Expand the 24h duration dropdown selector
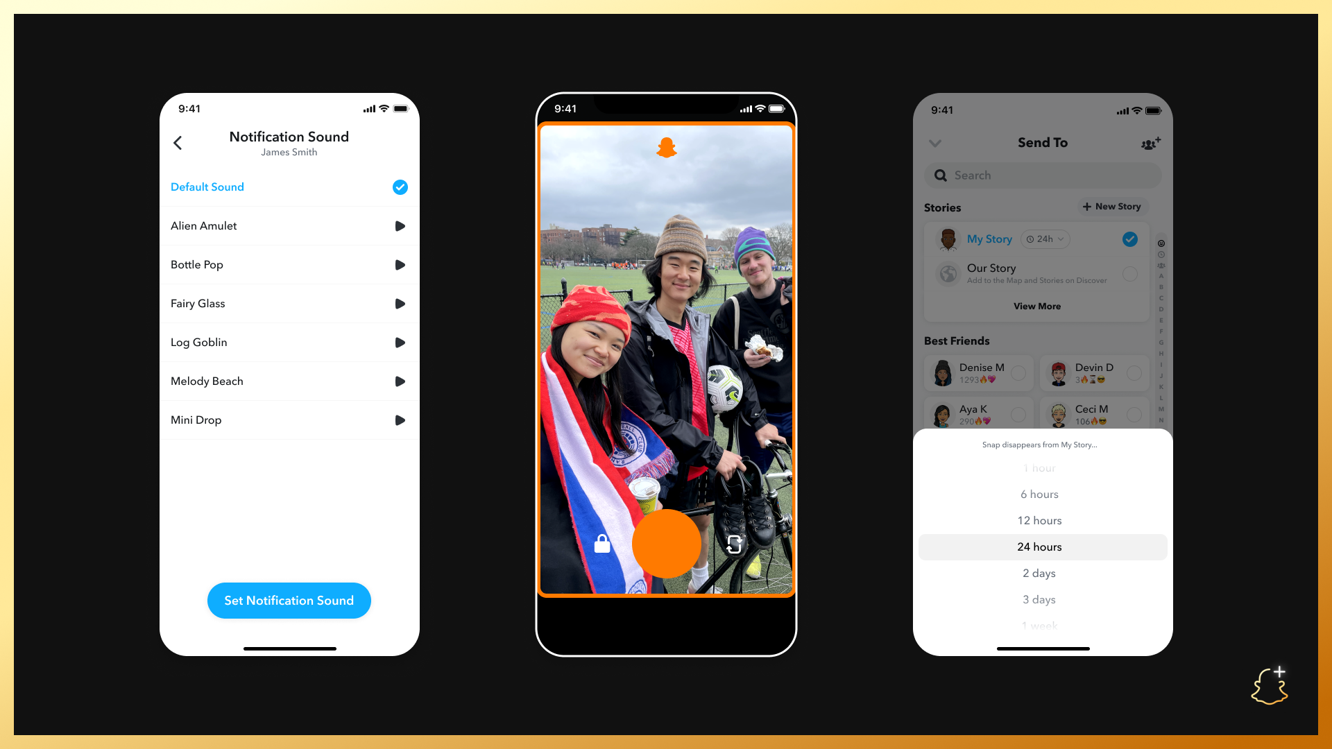 click(x=1043, y=239)
